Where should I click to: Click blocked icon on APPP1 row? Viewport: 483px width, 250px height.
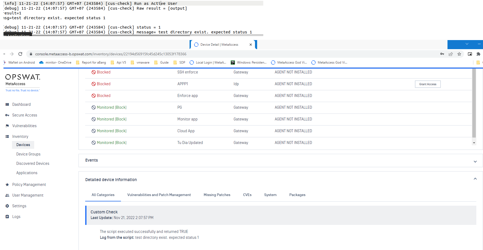[x=94, y=84]
